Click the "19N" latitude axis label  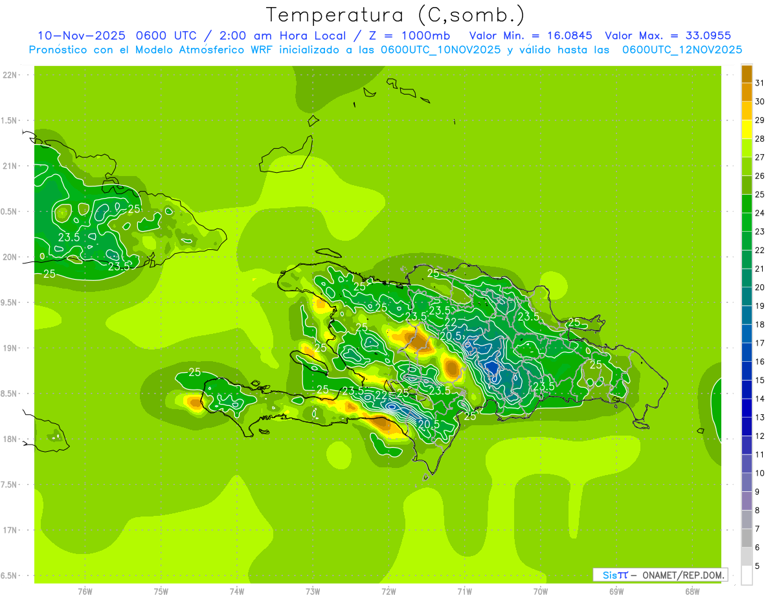(9, 348)
